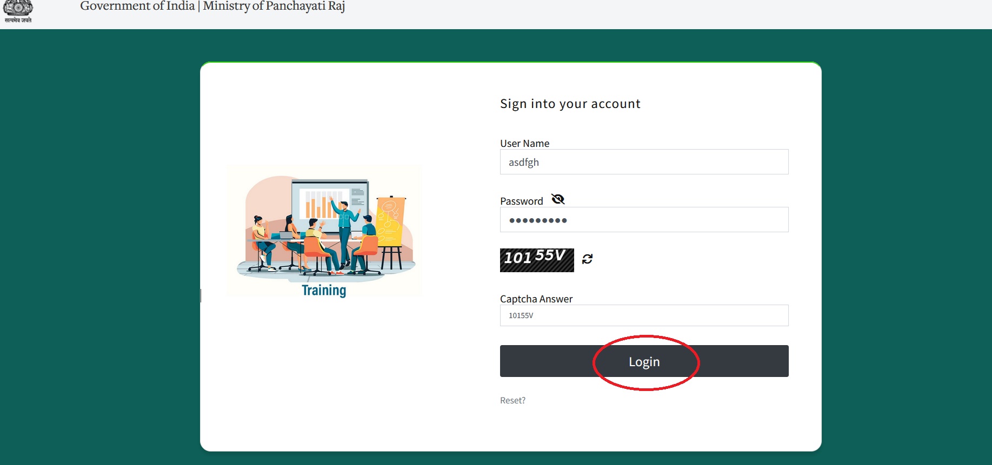The image size is (992, 465).
Task: Click the Training caption under the illustration
Action: 324,291
